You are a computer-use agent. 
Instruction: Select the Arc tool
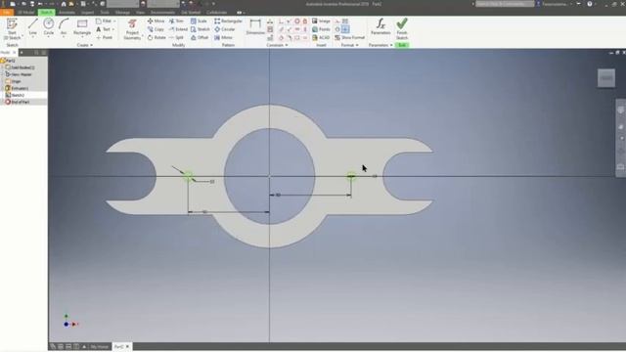tap(64, 26)
